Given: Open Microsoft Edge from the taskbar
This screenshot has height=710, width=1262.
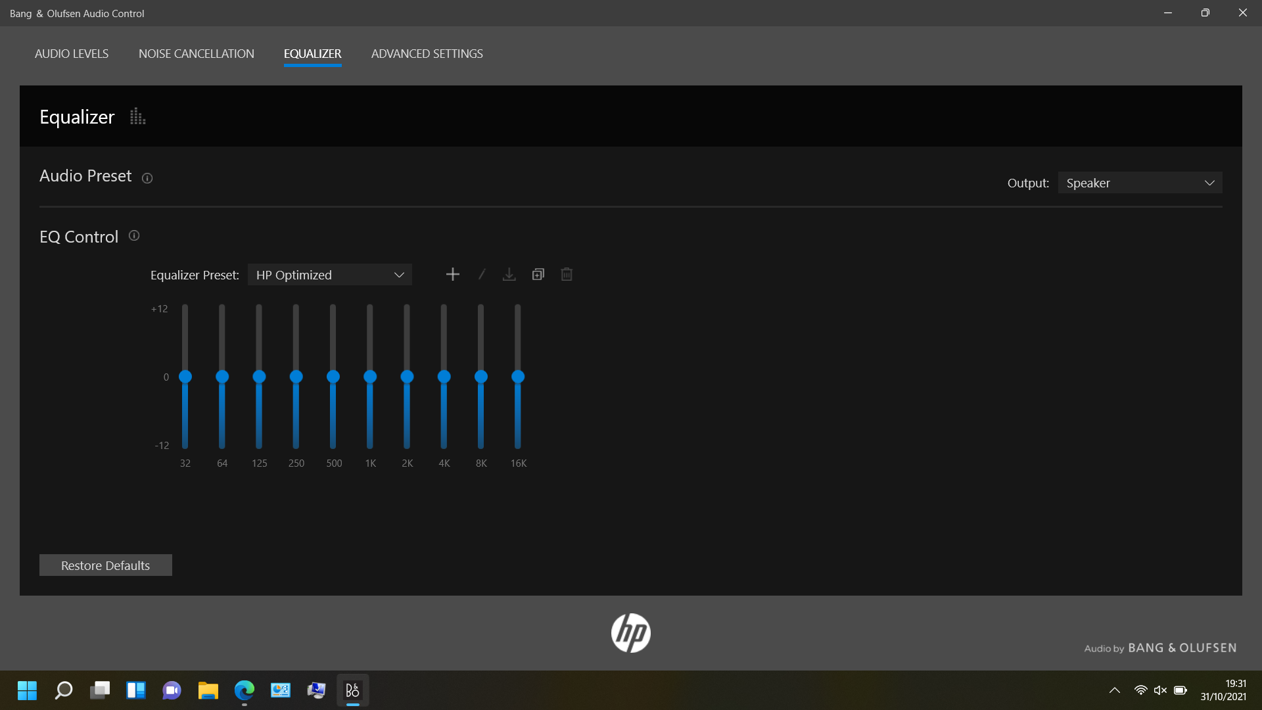Looking at the screenshot, I should pos(245,690).
